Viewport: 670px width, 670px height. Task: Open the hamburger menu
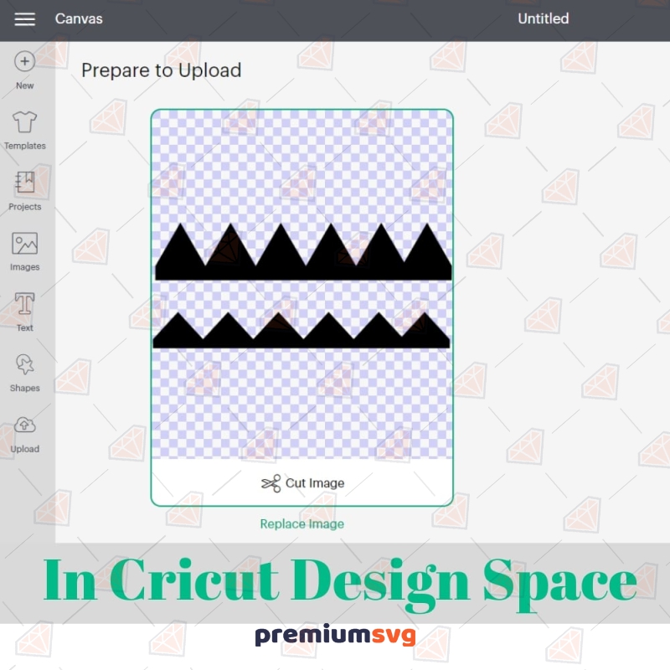[x=25, y=19]
